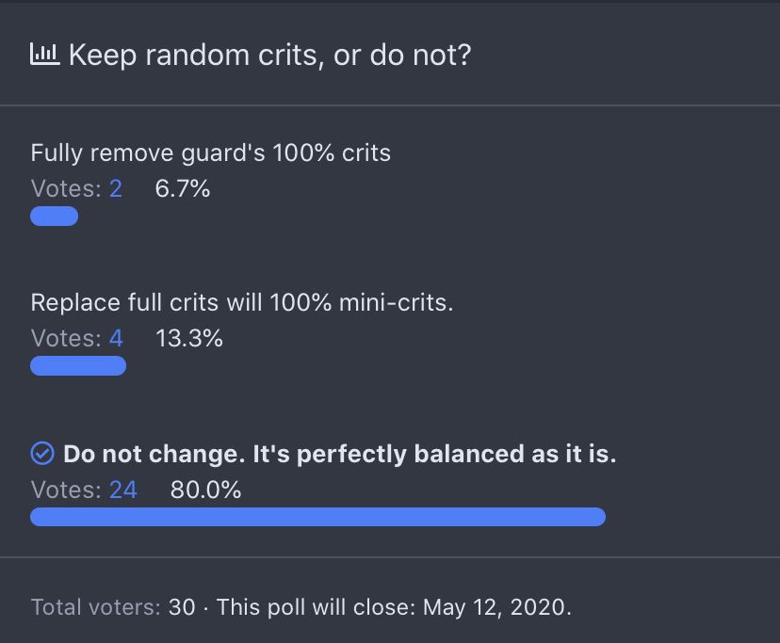Click the "Total voters: 30" text
Screen dimensions: 780x643
(x=113, y=607)
